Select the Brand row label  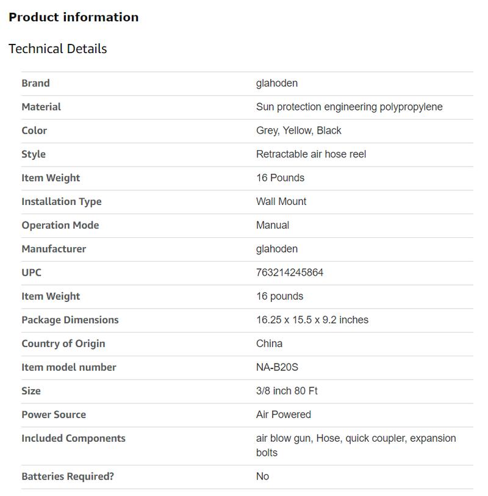35,83
